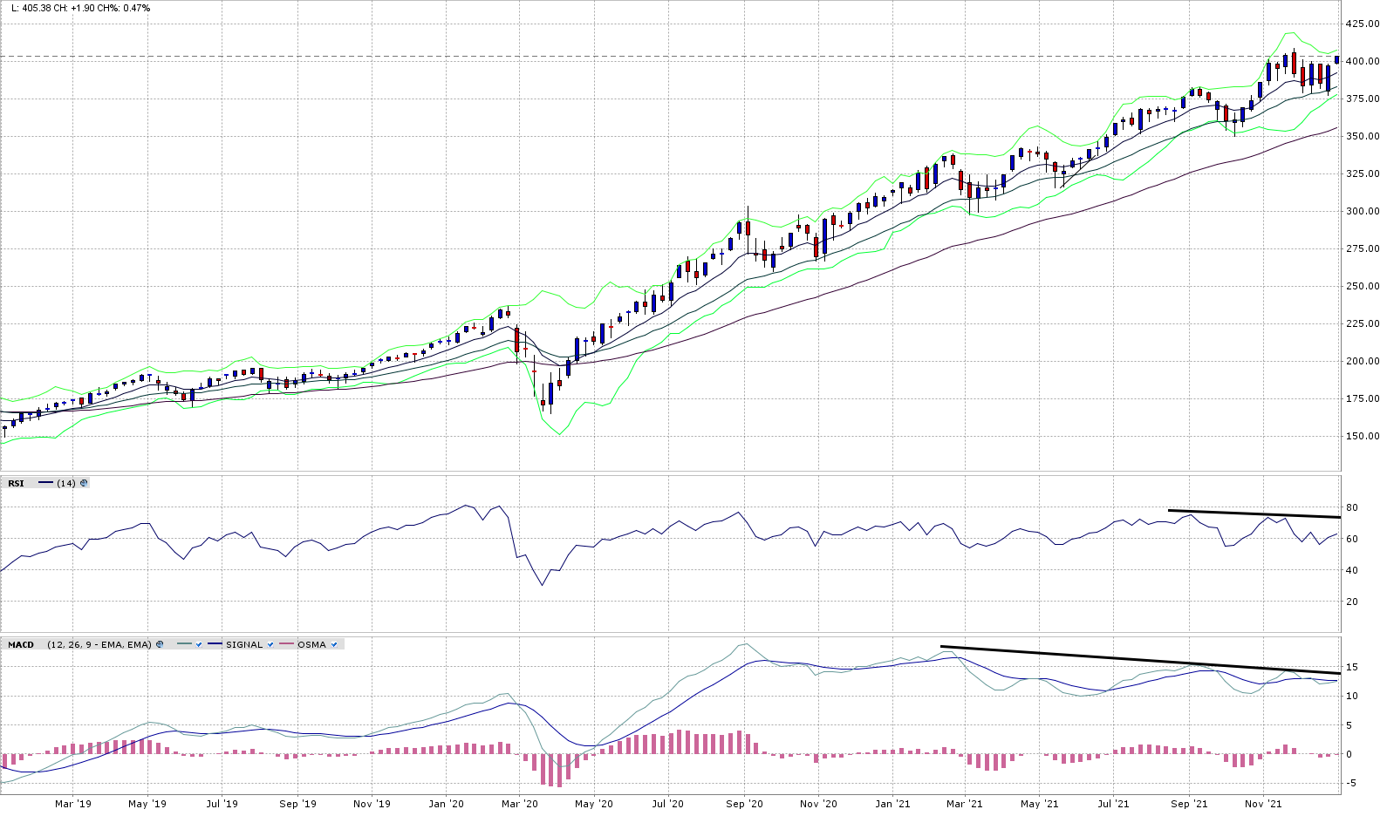Click the OSMA legend label

tap(311, 644)
